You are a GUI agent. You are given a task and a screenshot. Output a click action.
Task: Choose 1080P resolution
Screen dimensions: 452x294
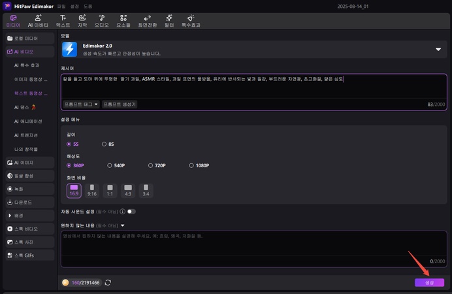[199, 165]
